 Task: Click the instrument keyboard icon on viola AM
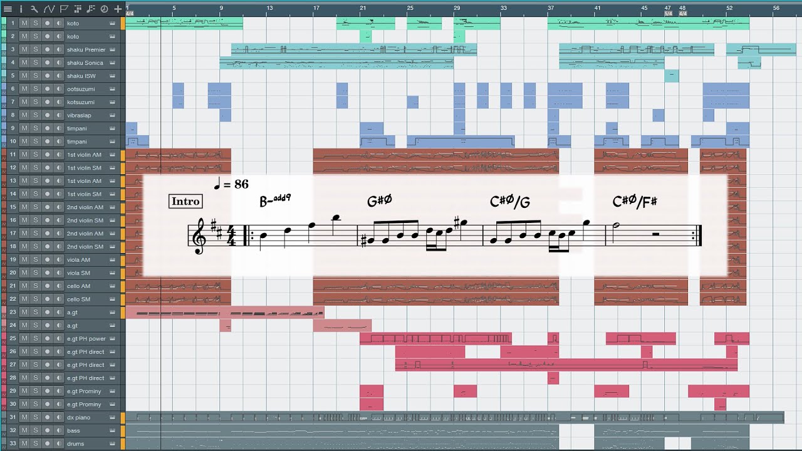tap(112, 259)
